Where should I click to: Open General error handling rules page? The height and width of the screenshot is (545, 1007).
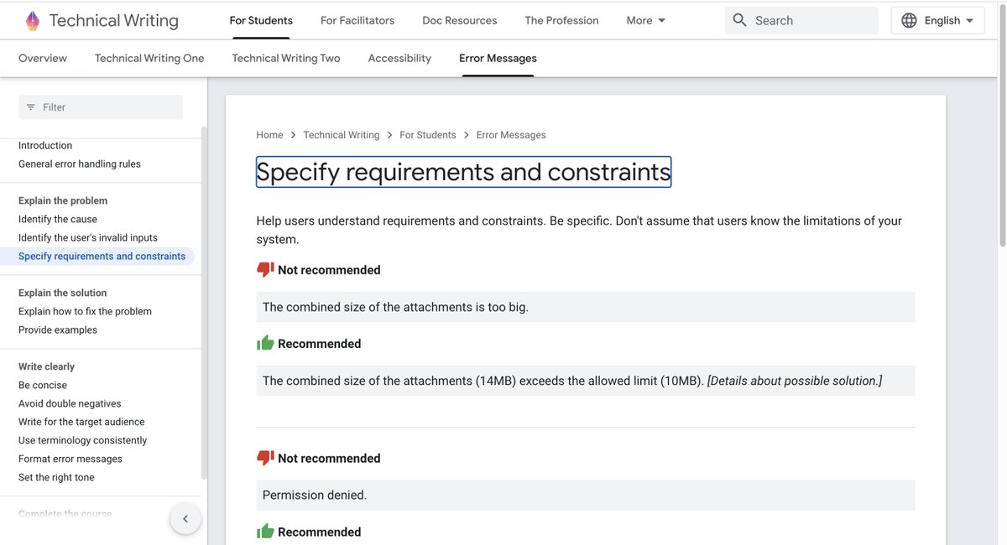coord(80,164)
